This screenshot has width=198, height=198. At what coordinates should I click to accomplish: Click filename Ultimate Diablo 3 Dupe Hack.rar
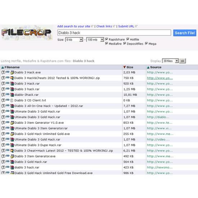(x=38, y=145)
